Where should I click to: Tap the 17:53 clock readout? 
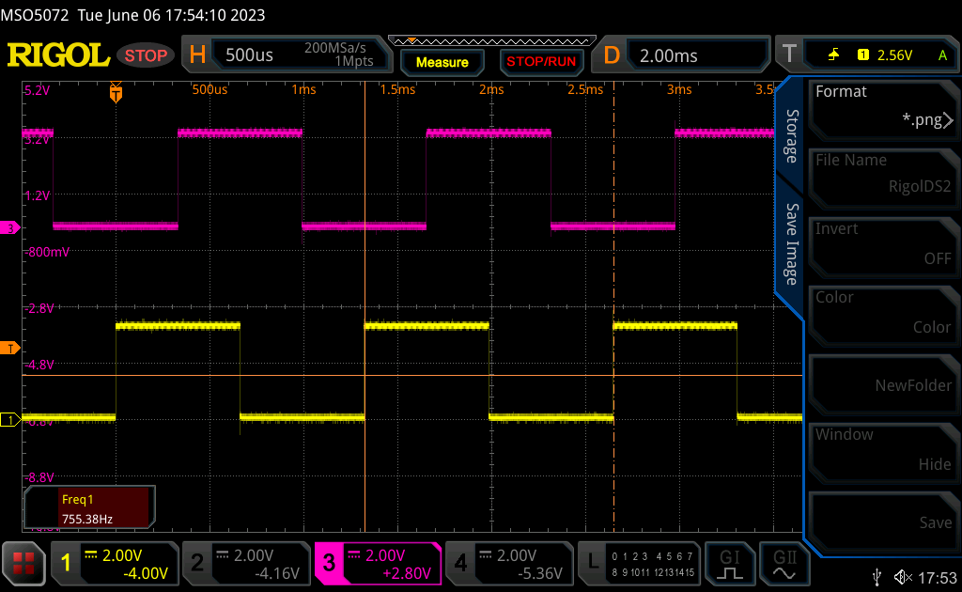[x=938, y=578]
